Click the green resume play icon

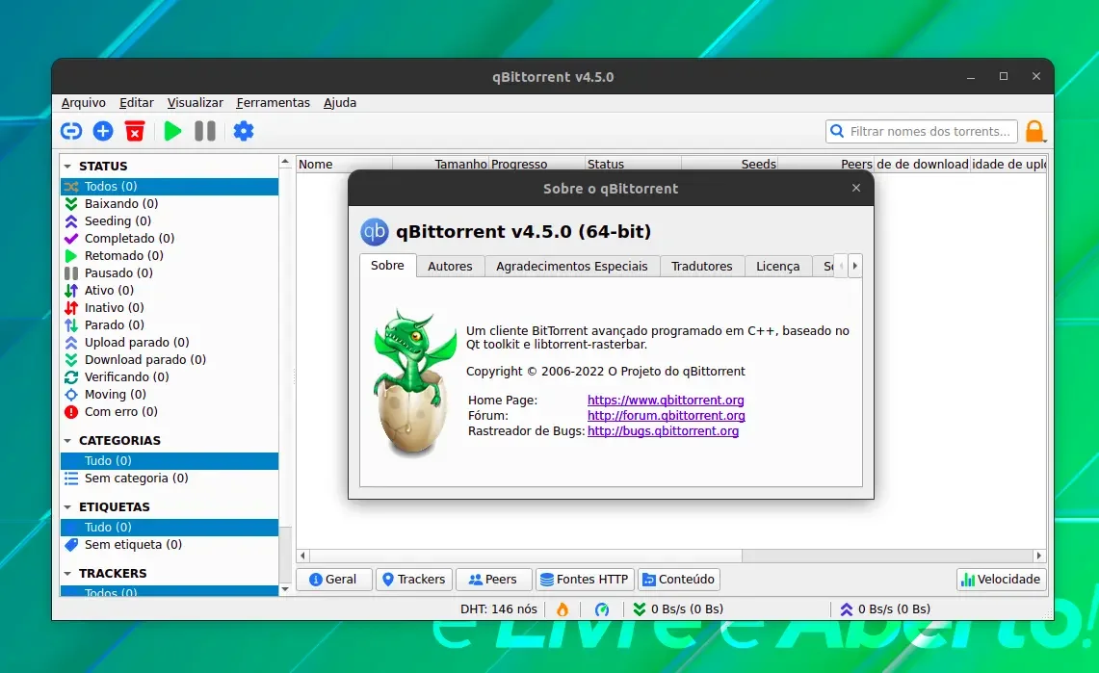point(172,131)
